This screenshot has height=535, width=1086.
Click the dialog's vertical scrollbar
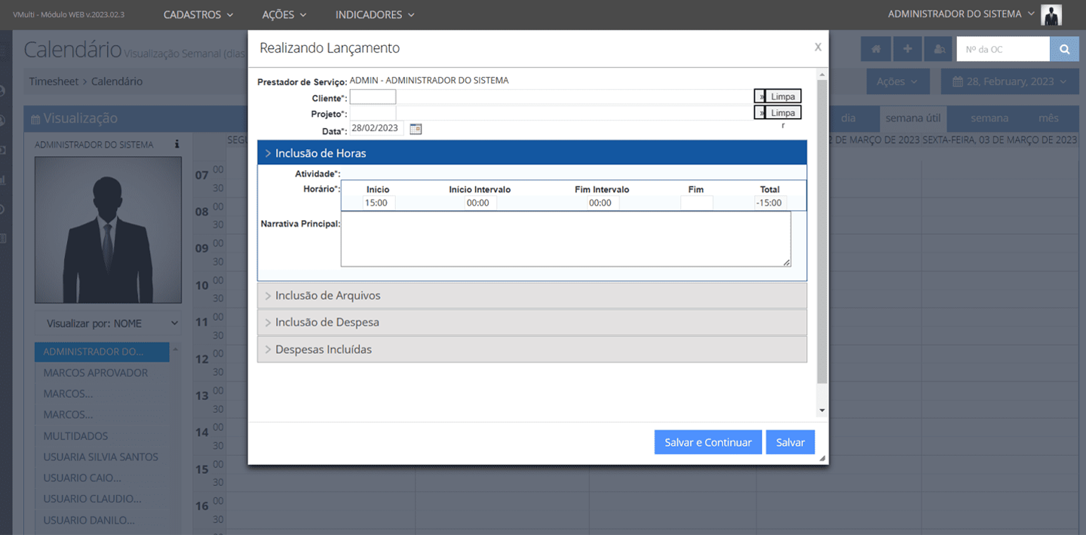click(822, 226)
